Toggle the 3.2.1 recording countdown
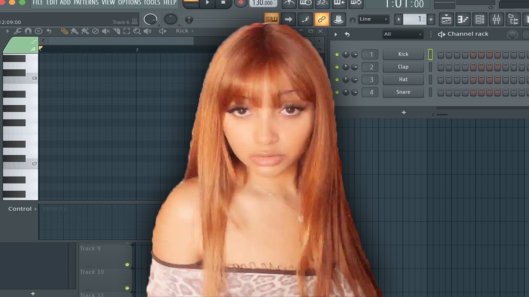529x297 pixels. pyautogui.click(x=322, y=3)
